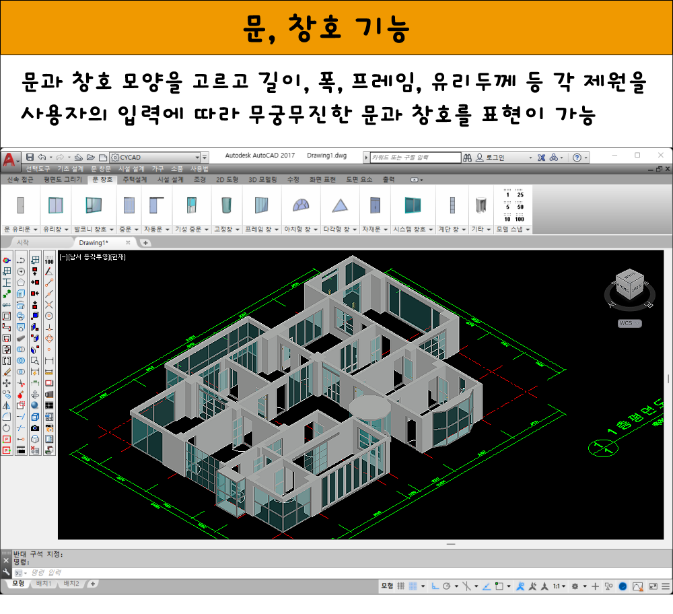Toggle ortho mode in status bar

[435, 586]
